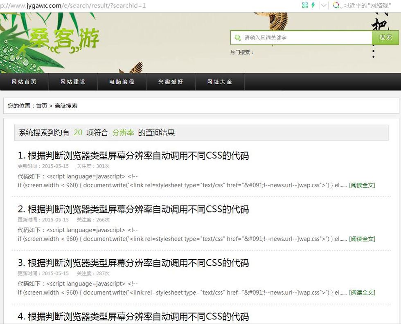Click 阅读全文 link for result 2
401x324 pixels.
click(x=362, y=239)
